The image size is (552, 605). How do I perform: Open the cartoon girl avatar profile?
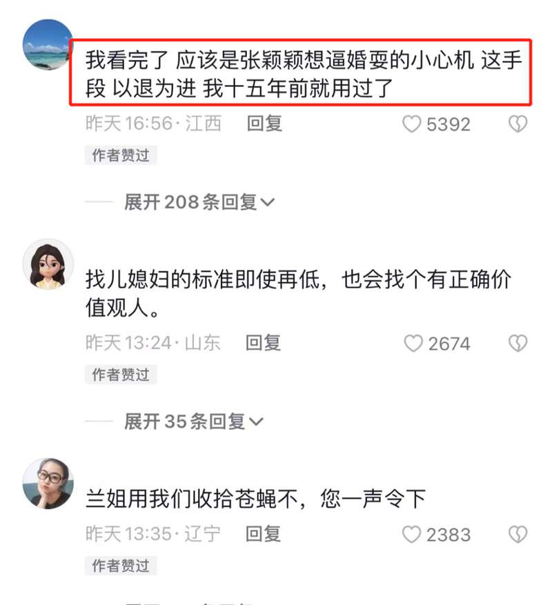pyautogui.click(x=48, y=264)
